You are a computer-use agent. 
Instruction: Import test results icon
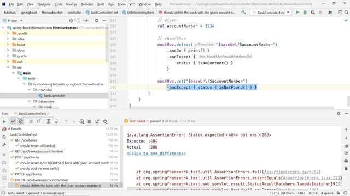click(90, 121)
